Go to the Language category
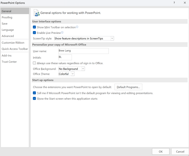 [15, 30]
